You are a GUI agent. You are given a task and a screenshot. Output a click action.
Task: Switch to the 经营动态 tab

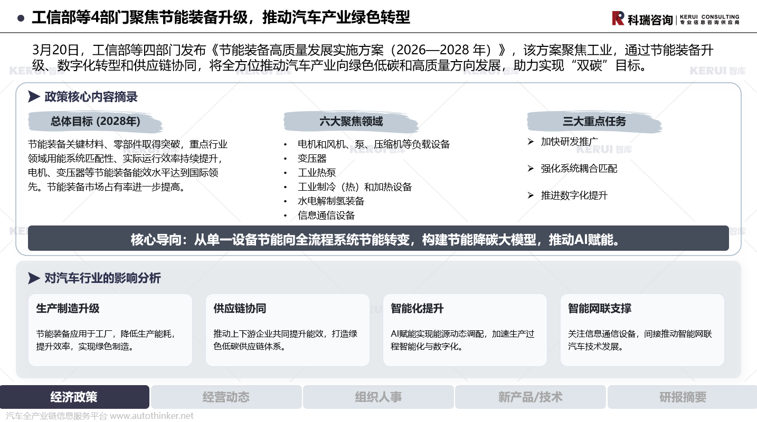[x=226, y=397]
